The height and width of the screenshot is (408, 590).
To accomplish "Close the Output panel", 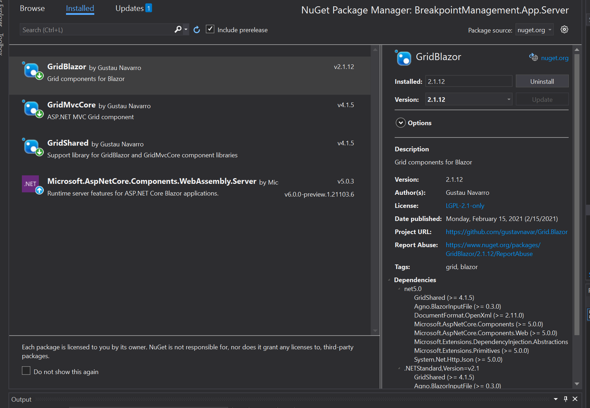I will pos(575,399).
